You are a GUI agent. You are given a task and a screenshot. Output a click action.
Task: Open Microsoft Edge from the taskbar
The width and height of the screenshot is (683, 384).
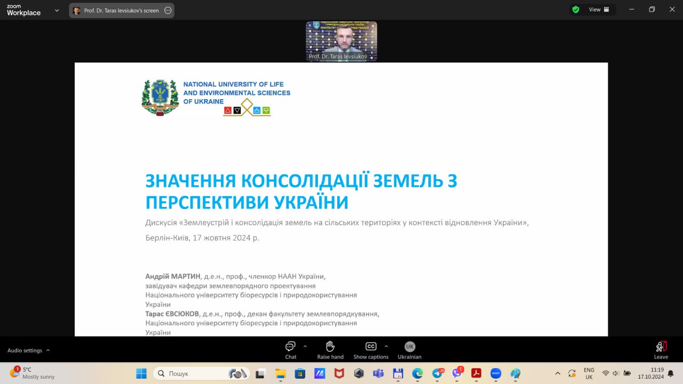pos(417,373)
